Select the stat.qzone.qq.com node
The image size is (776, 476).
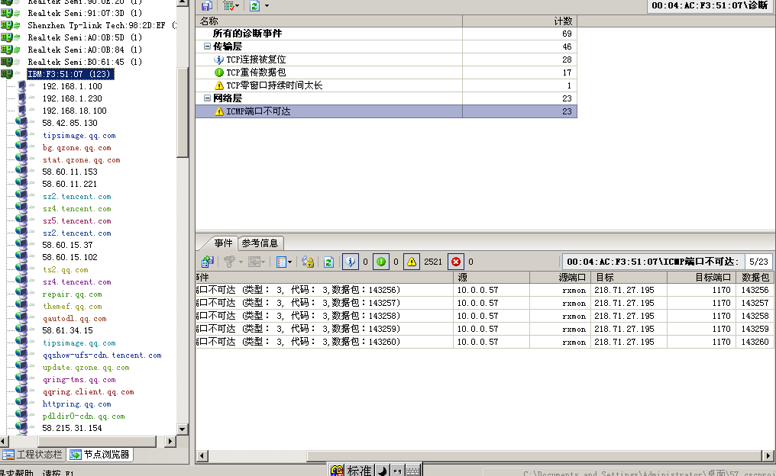click(x=81, y=159)
